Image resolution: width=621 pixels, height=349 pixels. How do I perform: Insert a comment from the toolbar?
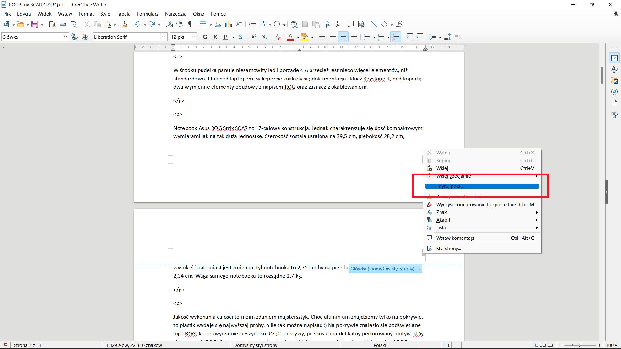[350, 24]
